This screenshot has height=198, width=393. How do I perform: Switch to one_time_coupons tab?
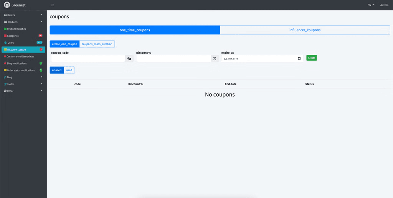tap(135, 30)
